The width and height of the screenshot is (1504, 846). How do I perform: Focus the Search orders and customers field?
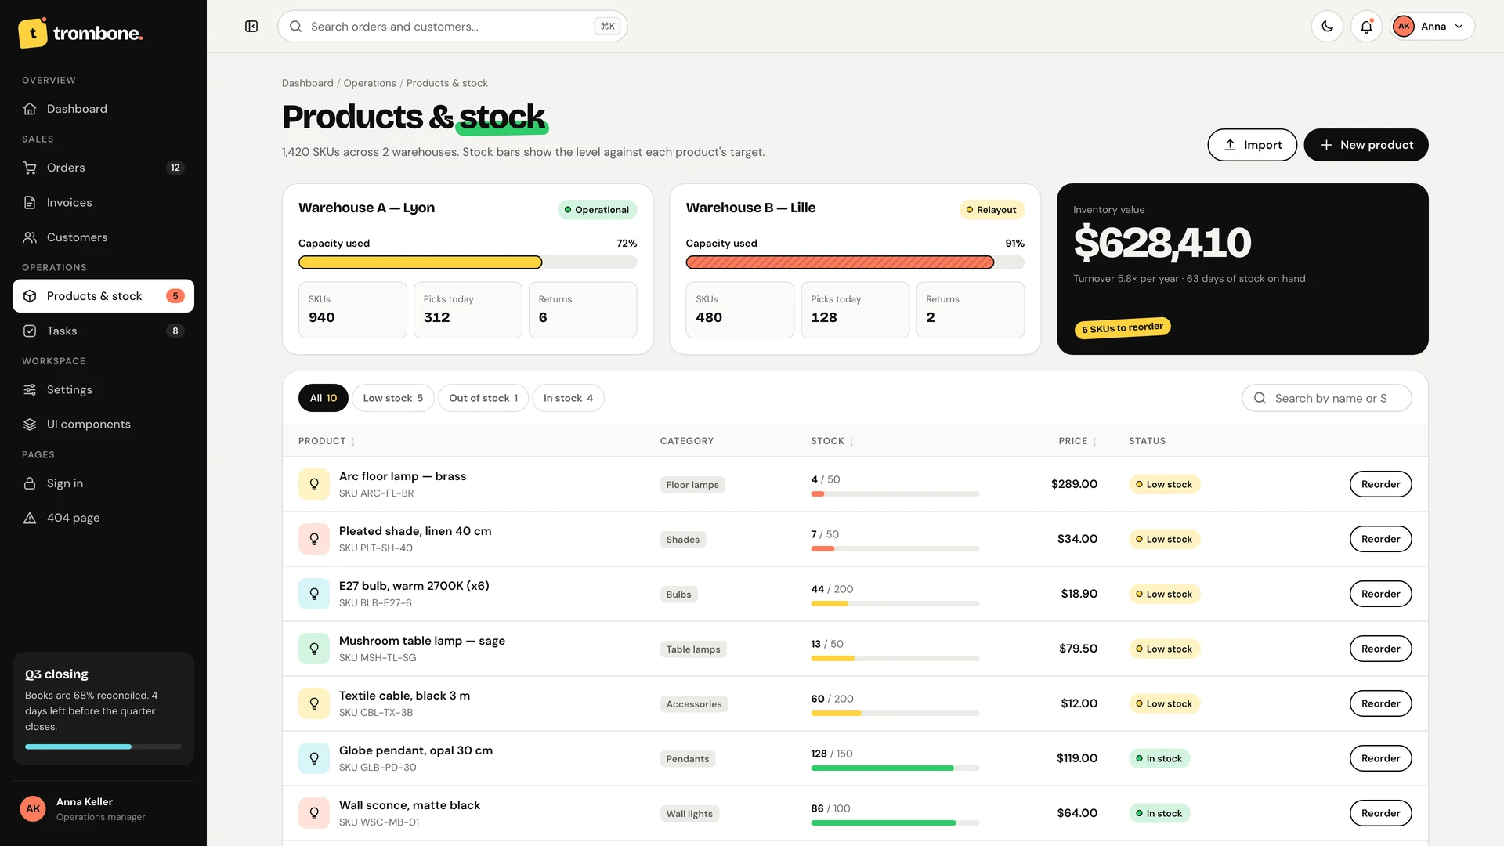452,27
